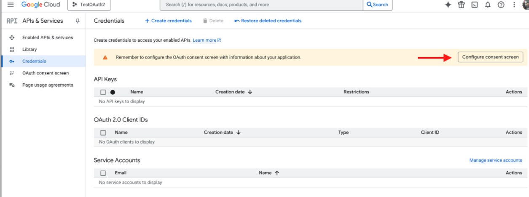This screenshot has height=197, width=529.
Task: Open the help question mark icon
Action: (x=501, y=5)
